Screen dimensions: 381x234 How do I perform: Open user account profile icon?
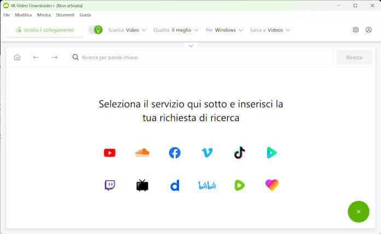[x=368, y=30]
